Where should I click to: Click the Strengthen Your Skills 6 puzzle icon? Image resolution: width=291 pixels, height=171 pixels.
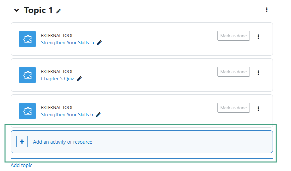coord(27,111)
